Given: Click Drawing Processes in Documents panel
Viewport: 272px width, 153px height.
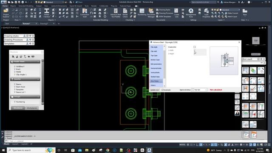Looking at the screenshot, I should 164,13.
